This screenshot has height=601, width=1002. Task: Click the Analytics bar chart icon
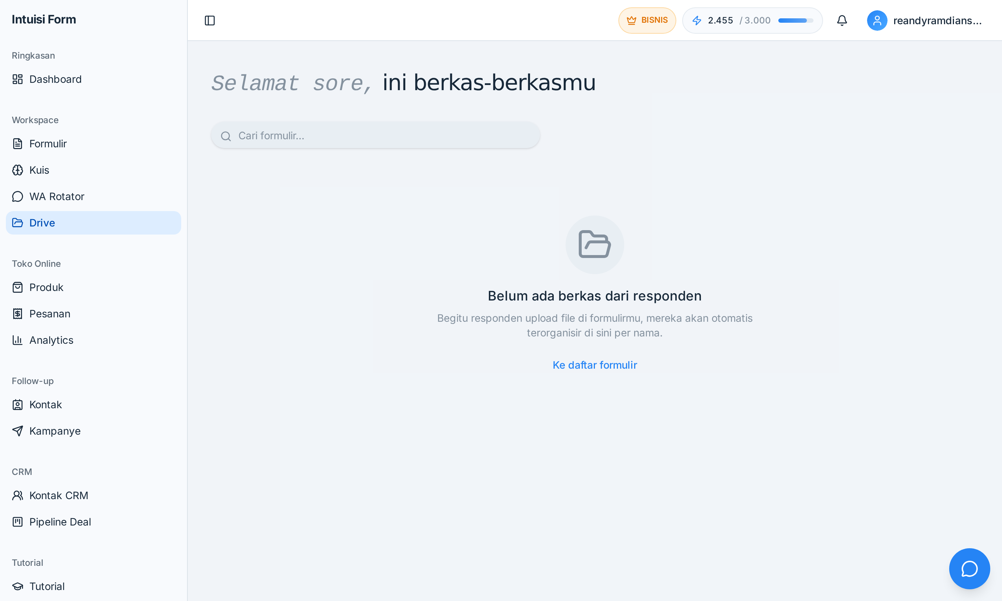pos(18,340)
